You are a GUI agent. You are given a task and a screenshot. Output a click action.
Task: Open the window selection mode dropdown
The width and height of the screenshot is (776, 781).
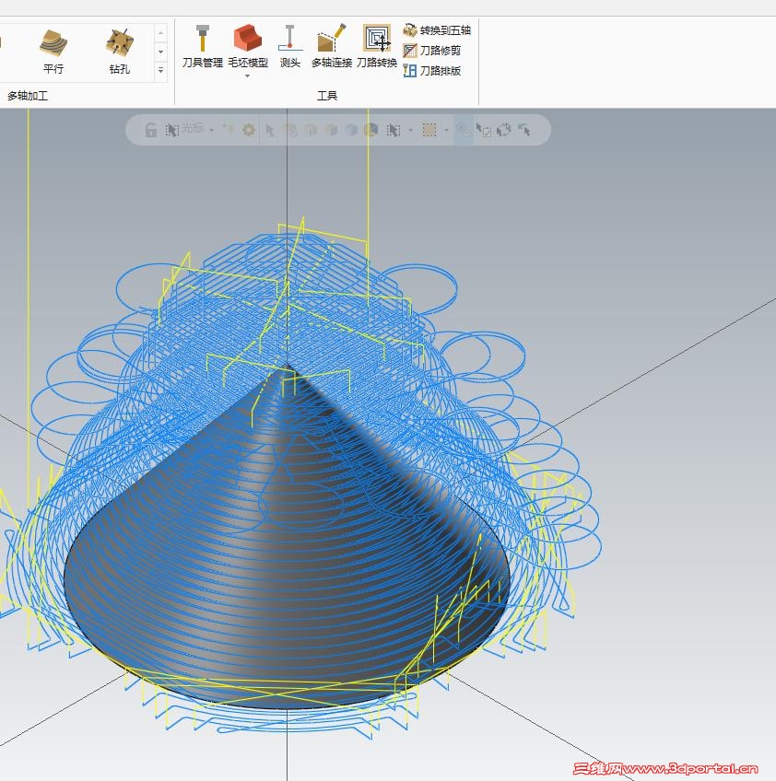(411, 130)
